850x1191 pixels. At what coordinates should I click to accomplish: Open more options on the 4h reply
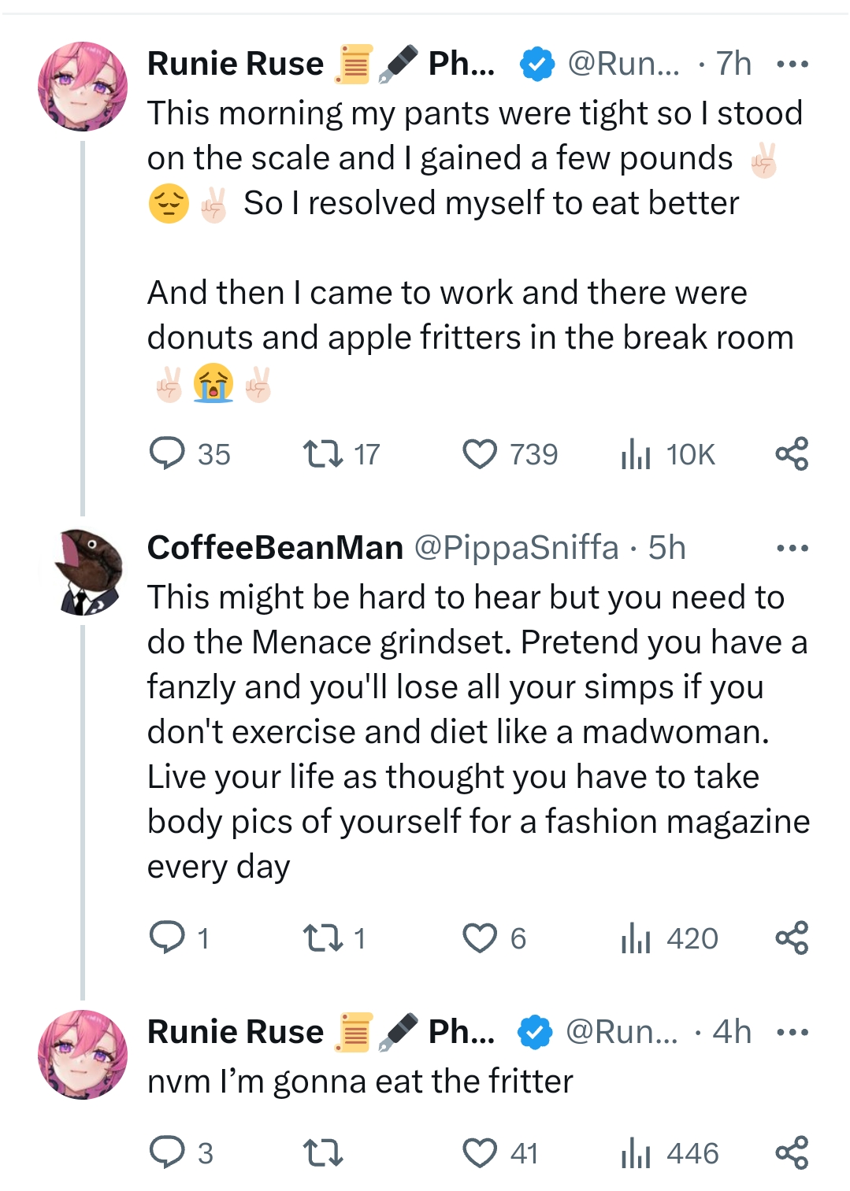point(792,1032)
